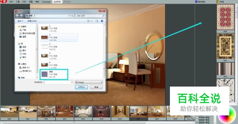Select the red floral carpet thumbnail
The image size is (238, 124).
pyautogui.click(x=225, y=17)
